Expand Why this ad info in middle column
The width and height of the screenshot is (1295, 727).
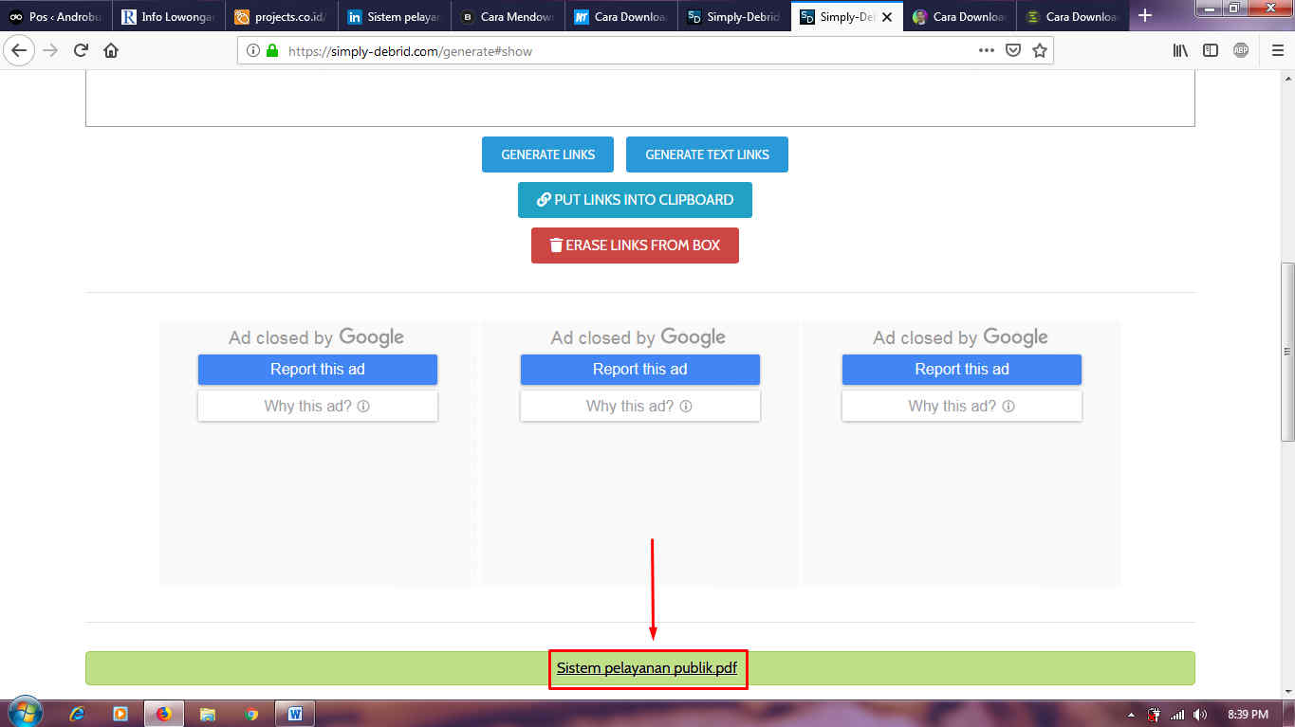click(x=639, y=406)
